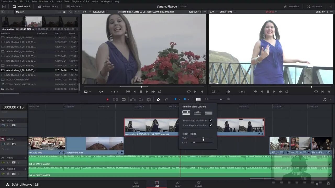335x188 pixels.
Task: Open the Playback menu
Action: point(76,2)
